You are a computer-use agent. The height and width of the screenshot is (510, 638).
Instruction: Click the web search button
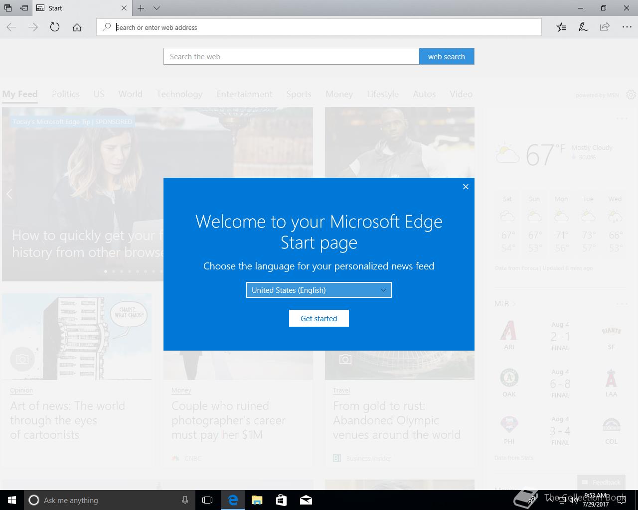(x=447, y=56)
